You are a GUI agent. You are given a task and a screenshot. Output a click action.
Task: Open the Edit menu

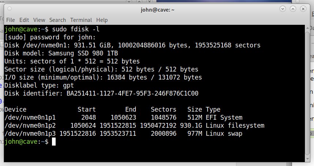[24, 20]
